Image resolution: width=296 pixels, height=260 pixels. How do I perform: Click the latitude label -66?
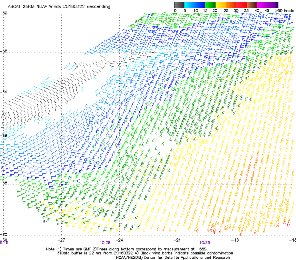click(x=4, y=136)
